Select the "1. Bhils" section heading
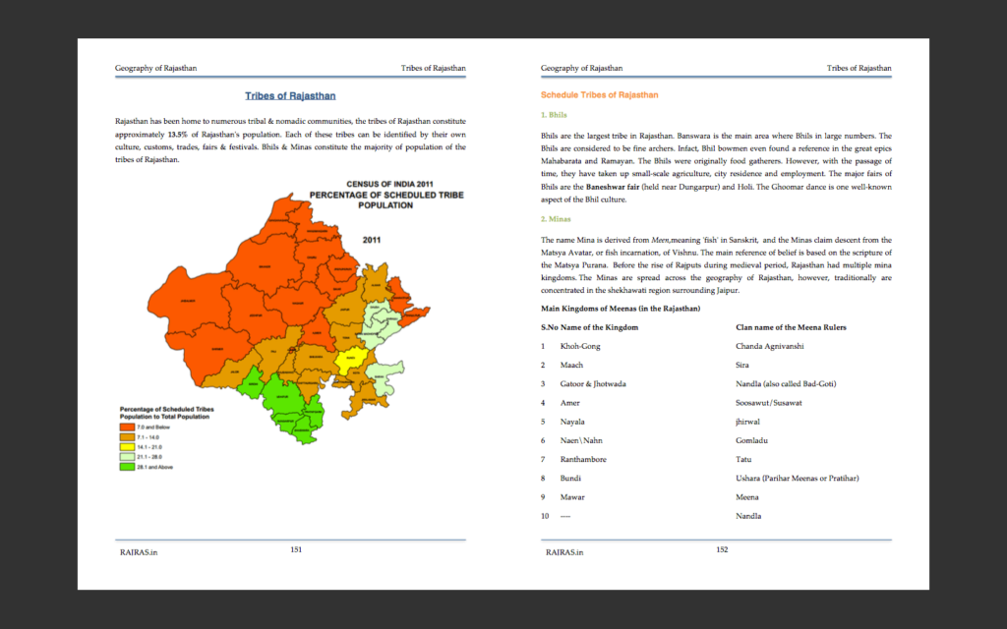The height and width of the screenshot is (629, 1007). pos(554,115)
